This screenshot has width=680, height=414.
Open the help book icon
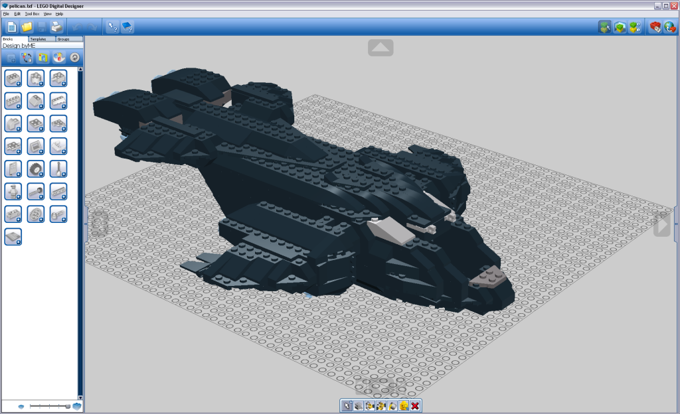pos(127,27)
